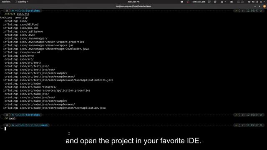Close the Alacritty window with orange button
The height and width of the screenshot is (150, 267).
[264, 6]
